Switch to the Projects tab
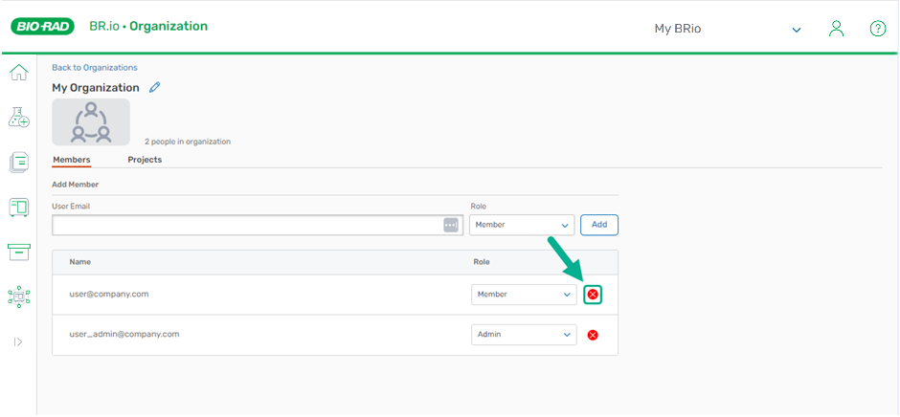The height and width of the screenshot is (417, 900). click(145, 160)
